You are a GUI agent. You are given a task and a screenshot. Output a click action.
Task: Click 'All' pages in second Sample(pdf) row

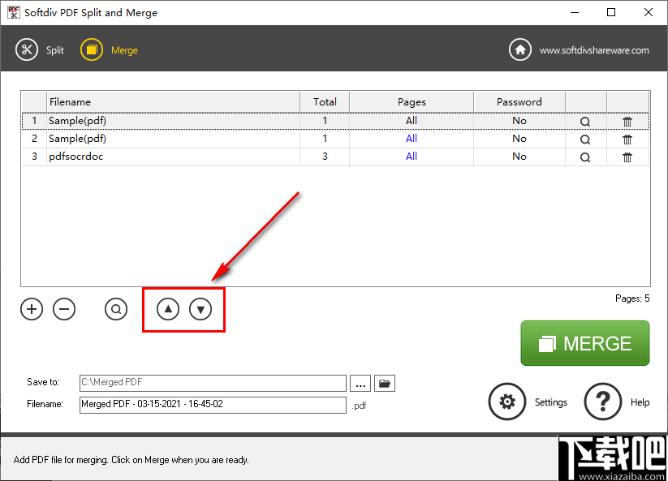[412, 139]
